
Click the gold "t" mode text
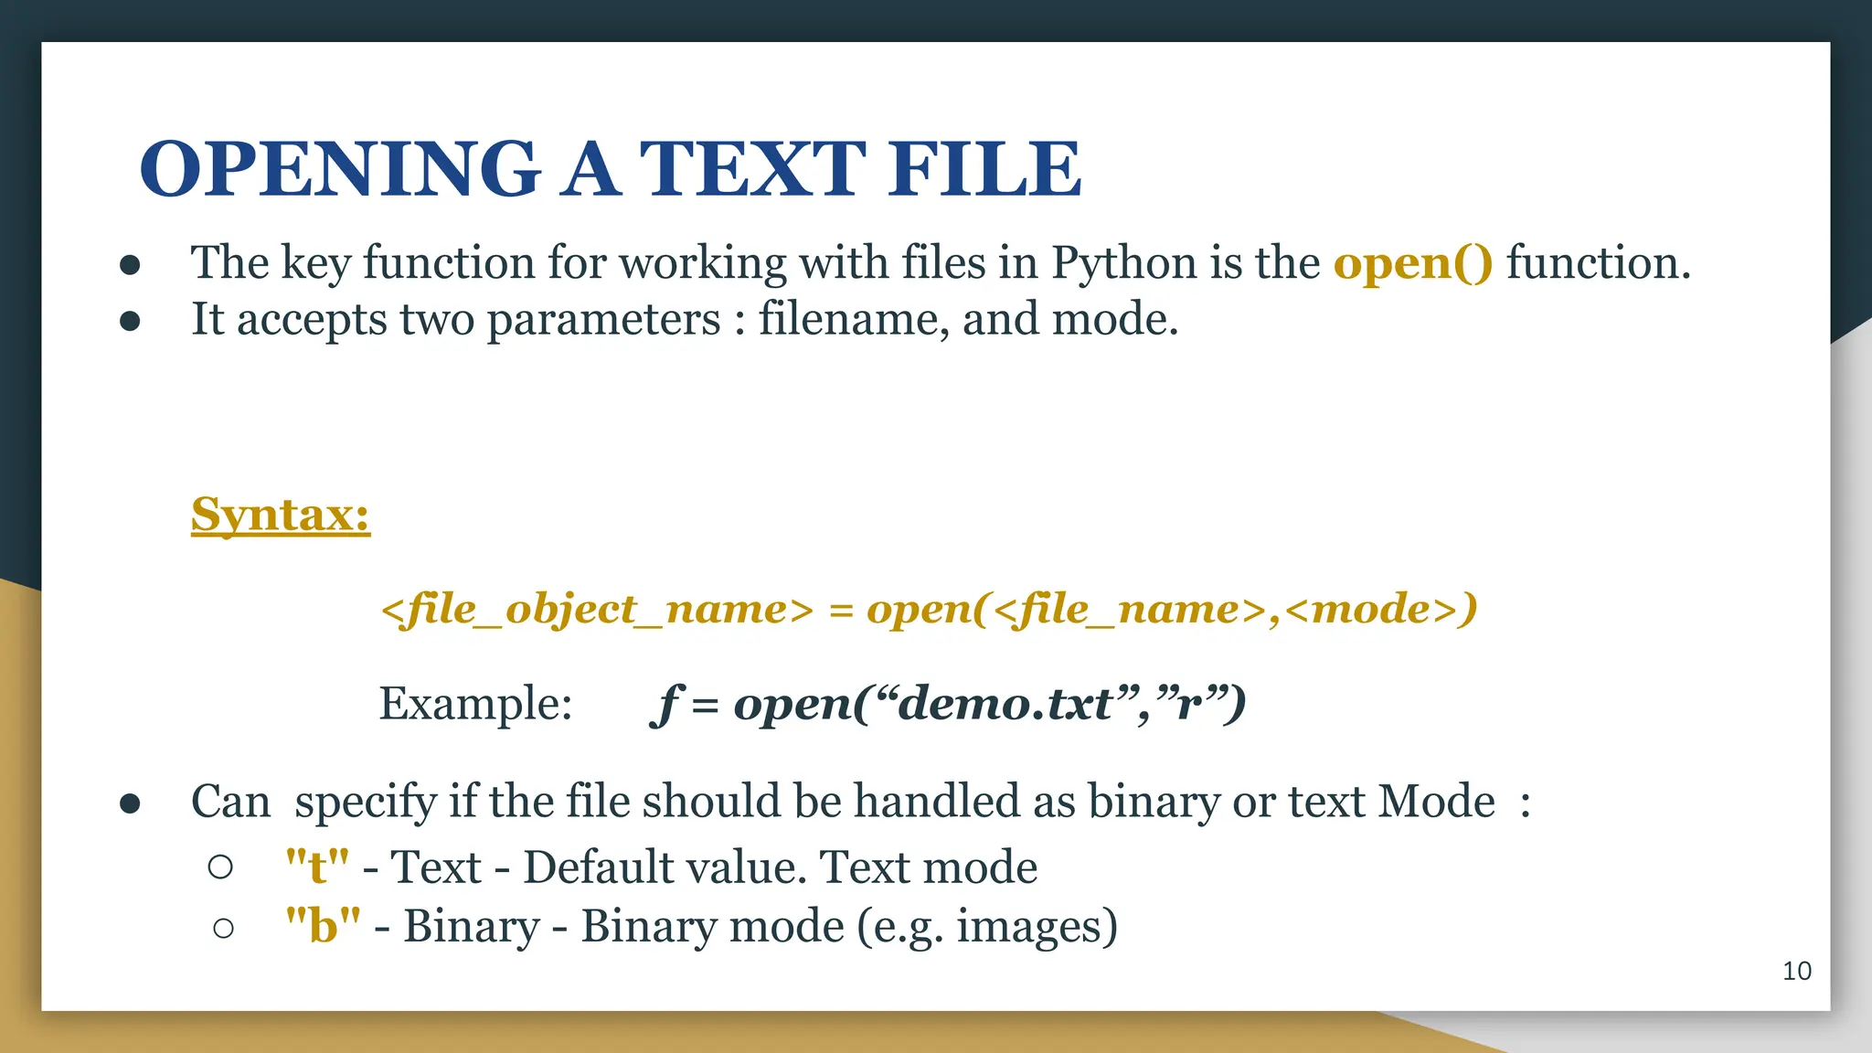(x=317, y=867)
